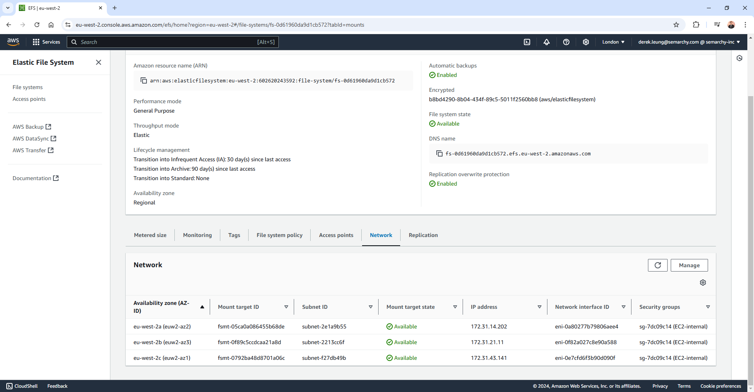Close the Elastic File System side panel

[x=99, y=62]
